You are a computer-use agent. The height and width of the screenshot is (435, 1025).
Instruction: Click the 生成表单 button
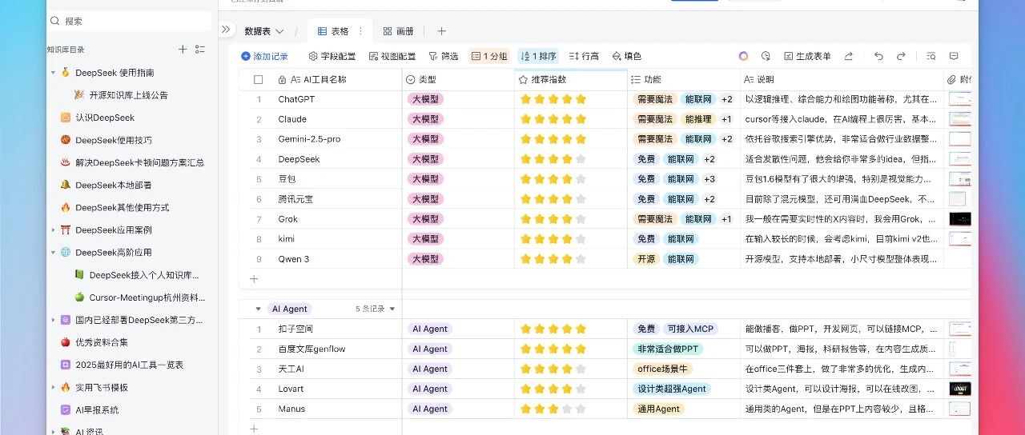click(x=807, y=56)
